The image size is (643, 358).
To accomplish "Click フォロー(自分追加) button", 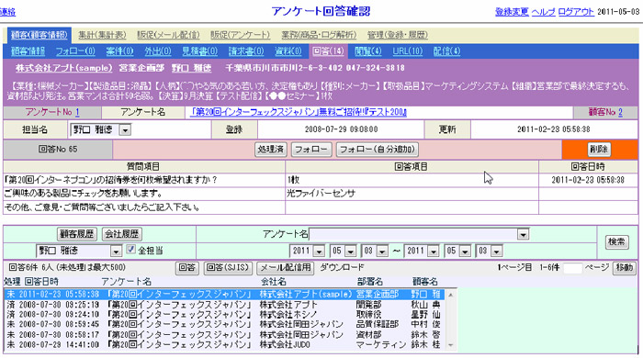I will click(378, 149).
